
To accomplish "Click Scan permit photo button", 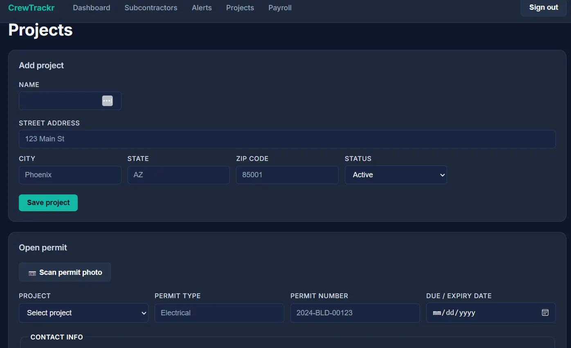I will pyautogui.click(x=65, y=272).
